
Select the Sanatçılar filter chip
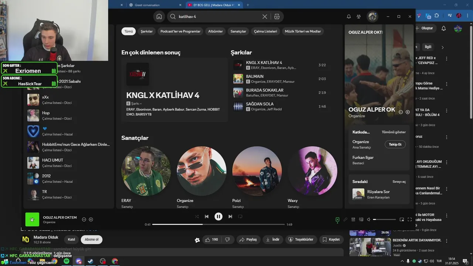pyautogui.click(x=238, y=31)
